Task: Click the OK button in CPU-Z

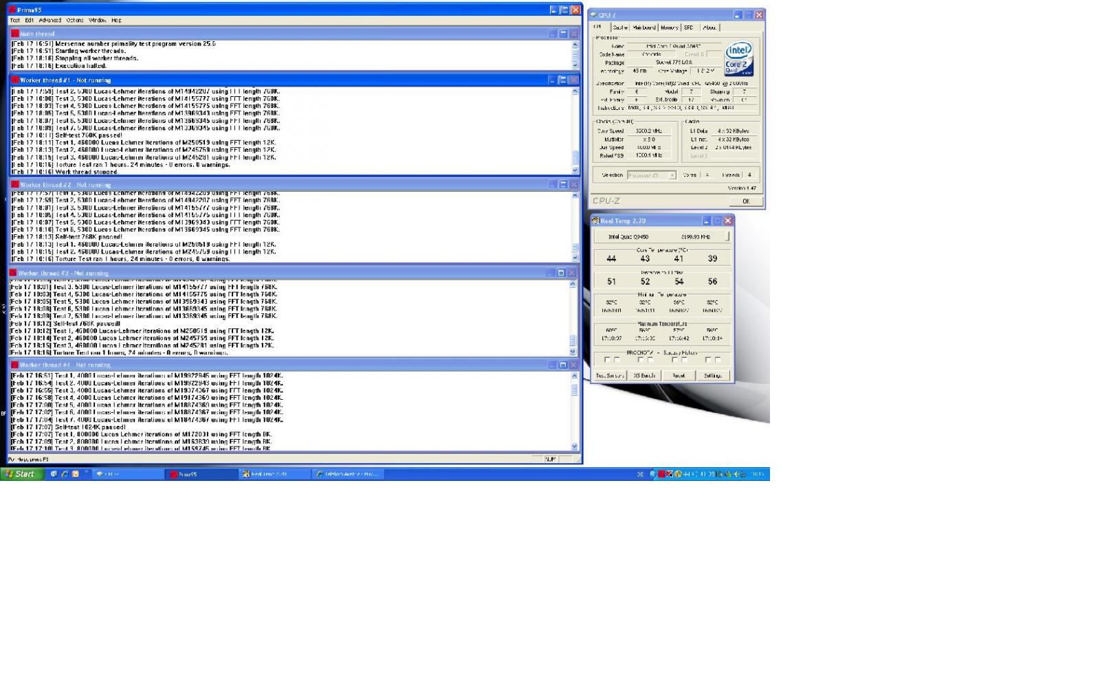Action: point(746,201)
